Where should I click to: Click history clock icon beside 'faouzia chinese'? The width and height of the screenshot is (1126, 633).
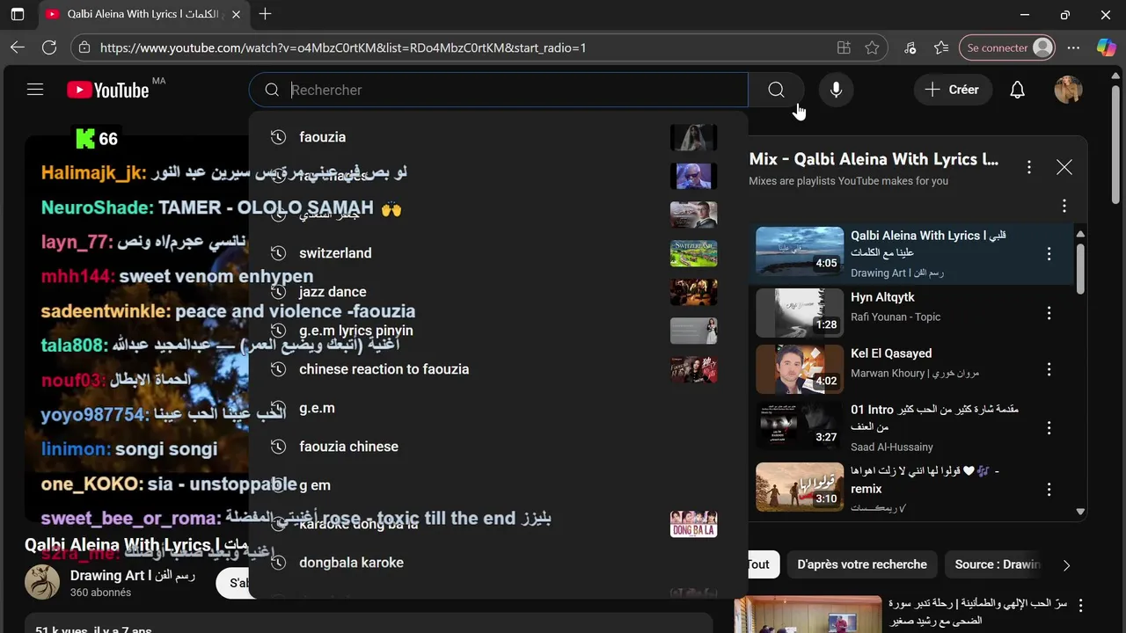(278, 447)
